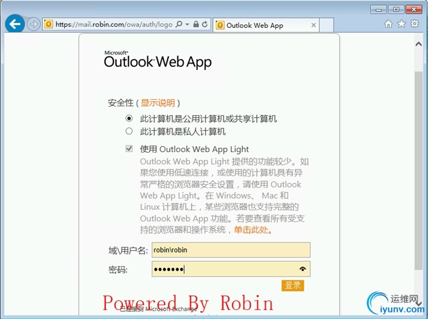Screen dimensions: 428x319
Task: Click the Outlook site icon in address bar
Action: tap(48, 24)
